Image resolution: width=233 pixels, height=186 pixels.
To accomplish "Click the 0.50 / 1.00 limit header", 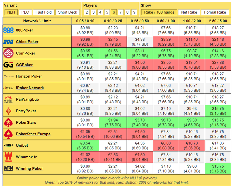I will pos(166,21).
